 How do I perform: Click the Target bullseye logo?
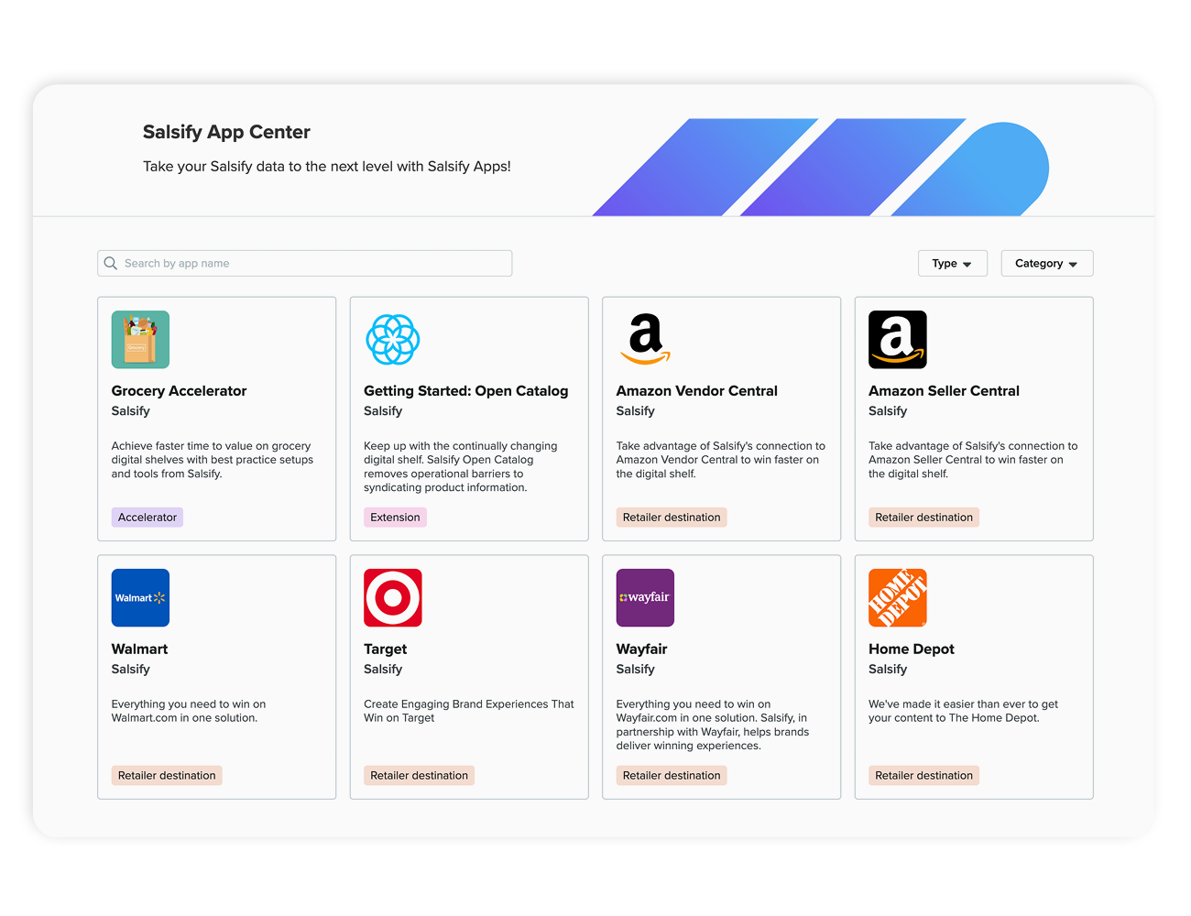point(393,598)
